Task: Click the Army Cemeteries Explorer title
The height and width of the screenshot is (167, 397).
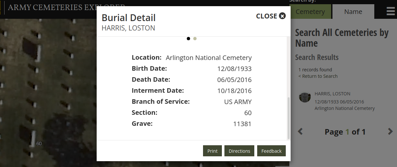Action: click(52, 6)
